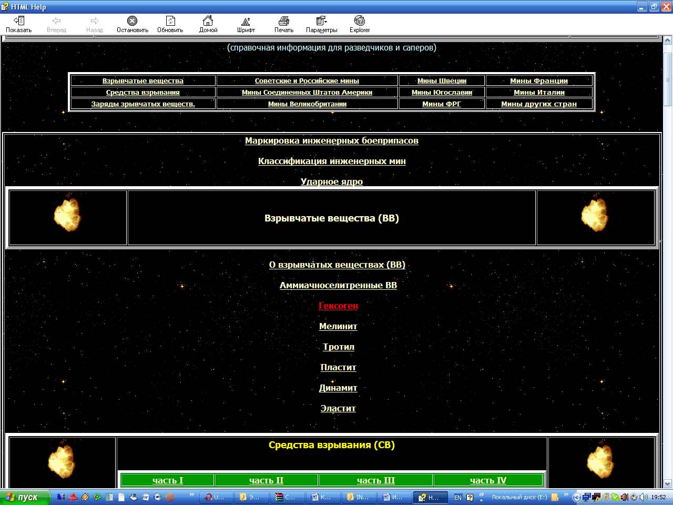
Task: Click the red Гексоген link
Action: pos(338,306)
